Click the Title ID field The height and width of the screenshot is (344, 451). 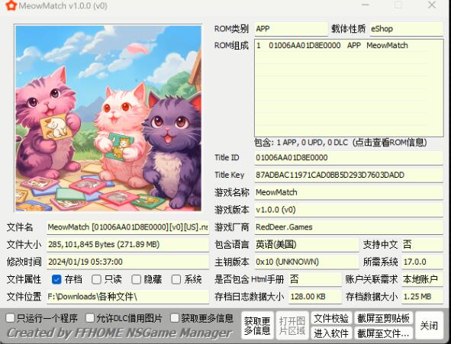pyautogui.click(x=349, y=158)
